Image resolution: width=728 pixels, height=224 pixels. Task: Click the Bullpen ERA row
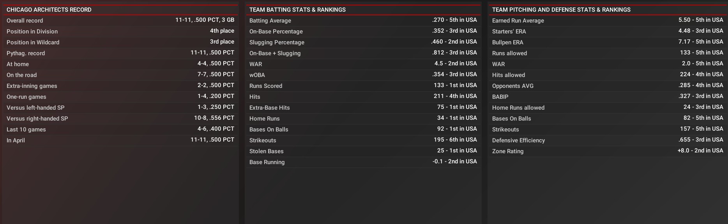tap(607, 42)
